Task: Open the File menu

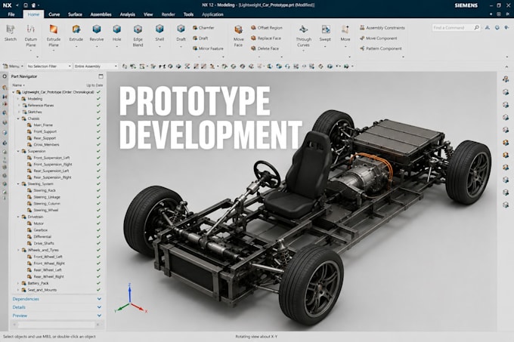Action: pos(11,14)
